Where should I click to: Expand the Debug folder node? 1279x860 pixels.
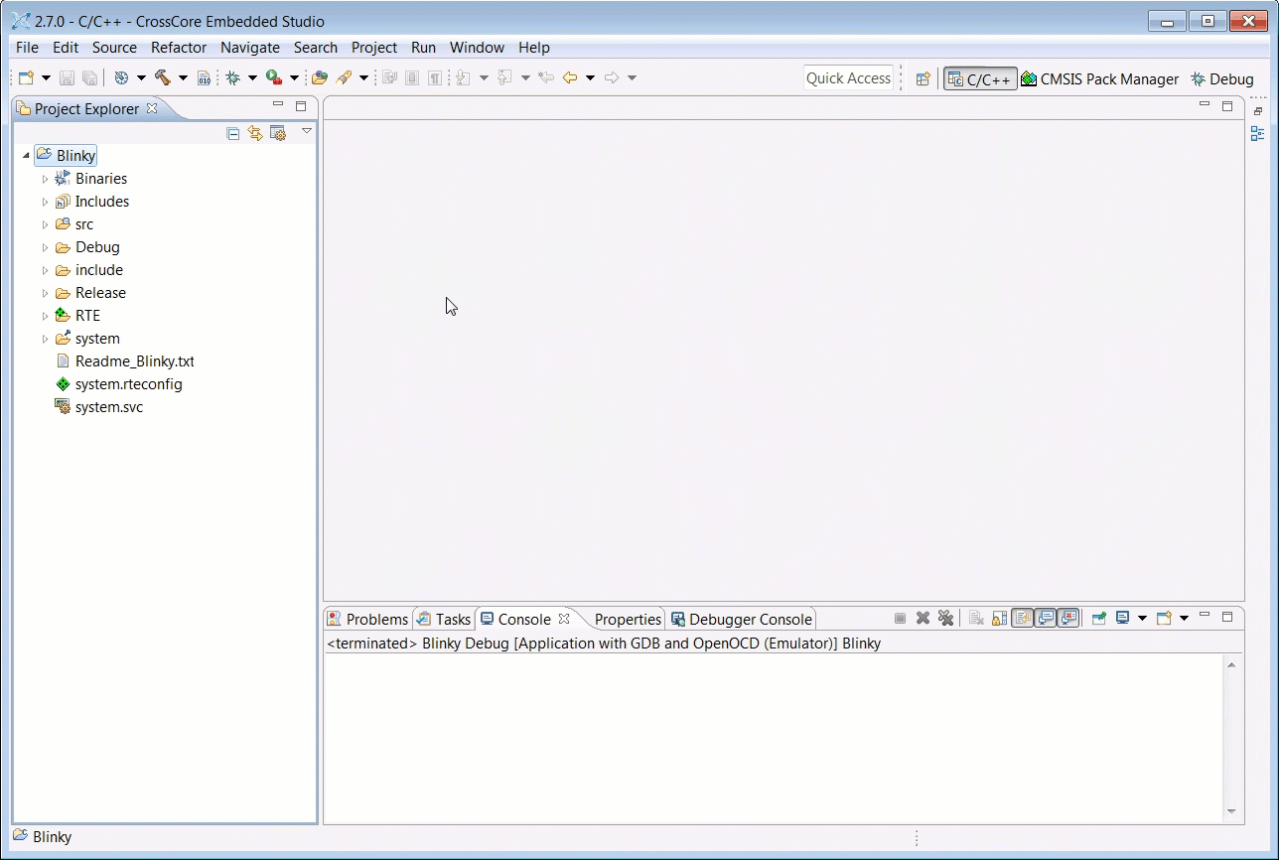tap(45, 248)
